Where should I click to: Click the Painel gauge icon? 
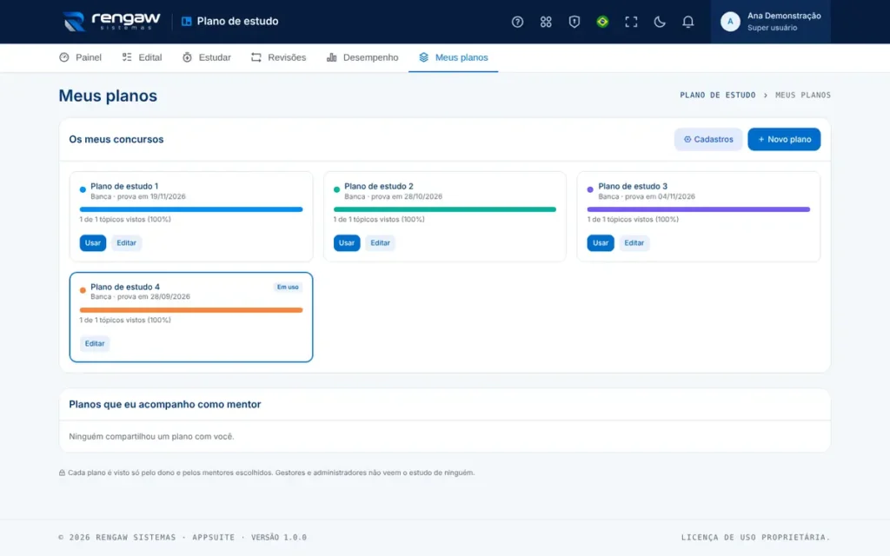[x=64, y=57]
